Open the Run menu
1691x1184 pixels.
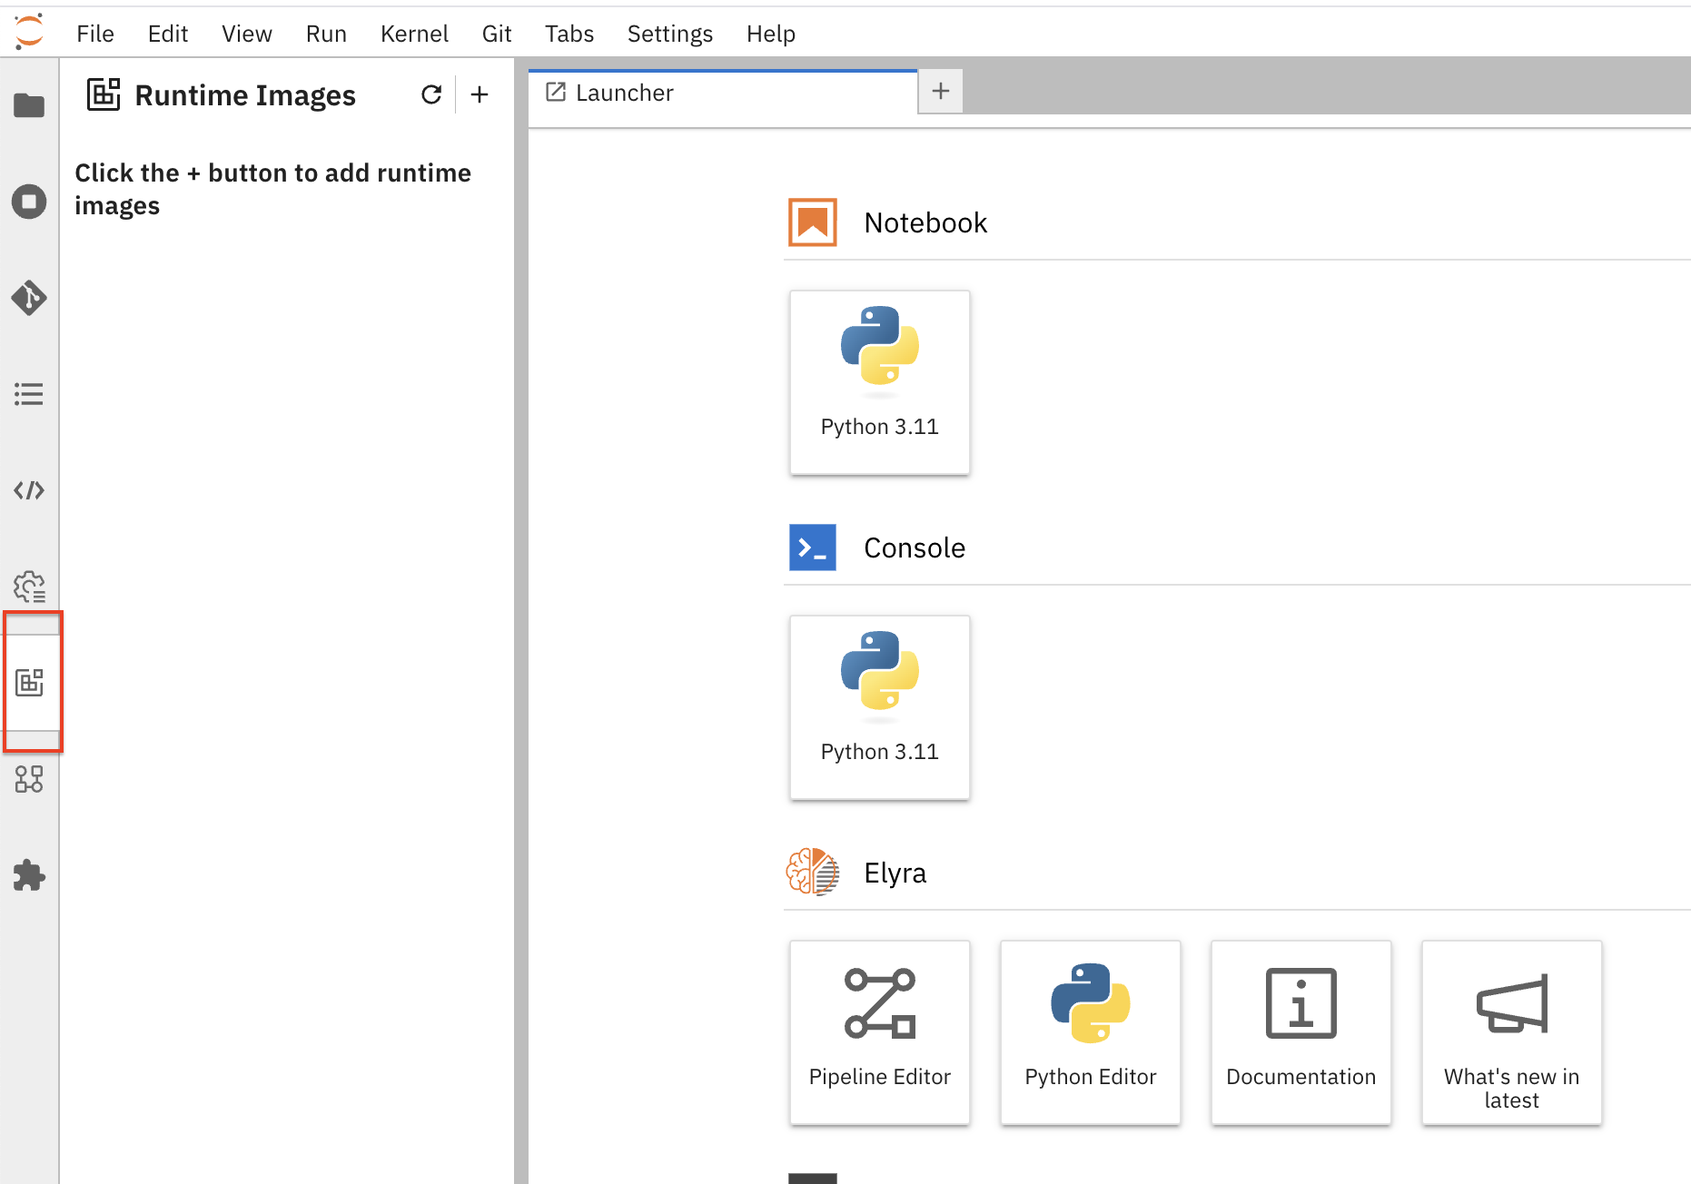[x=326, y=34]
